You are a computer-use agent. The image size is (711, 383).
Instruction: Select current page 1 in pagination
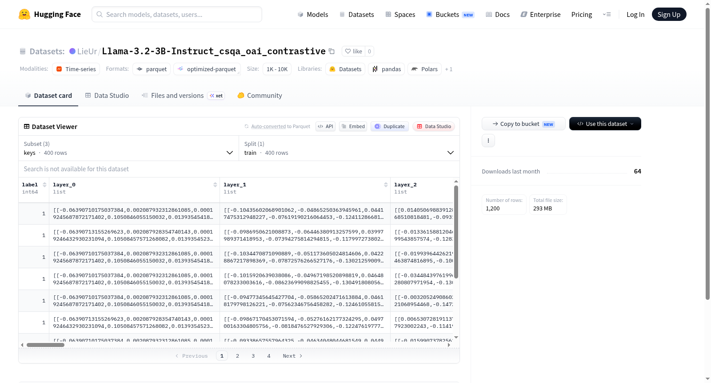[x=222, y=356]
